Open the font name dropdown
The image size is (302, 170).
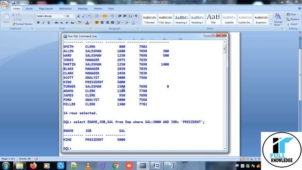pos(64,16)
